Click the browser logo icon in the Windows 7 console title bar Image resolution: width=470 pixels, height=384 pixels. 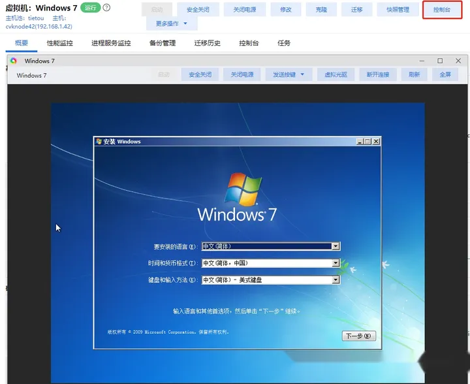[x=14, y=61]
